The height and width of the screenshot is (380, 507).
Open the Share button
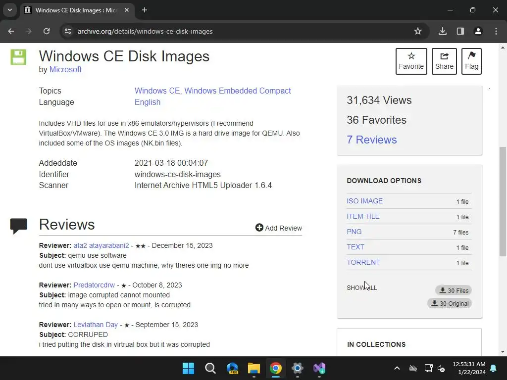click(444, 61)
